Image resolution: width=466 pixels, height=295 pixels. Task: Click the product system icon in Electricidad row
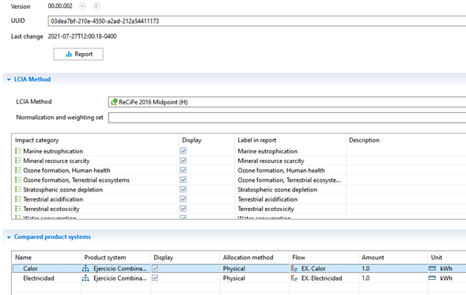[x=85, y=278]
